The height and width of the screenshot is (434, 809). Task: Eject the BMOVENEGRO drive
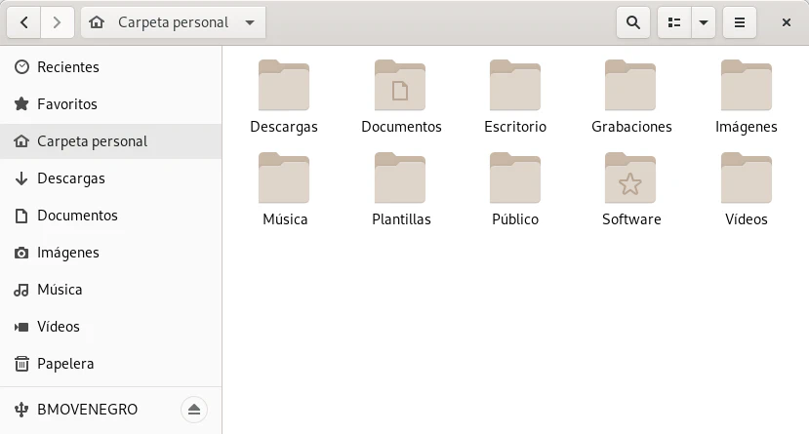[193, 409]
